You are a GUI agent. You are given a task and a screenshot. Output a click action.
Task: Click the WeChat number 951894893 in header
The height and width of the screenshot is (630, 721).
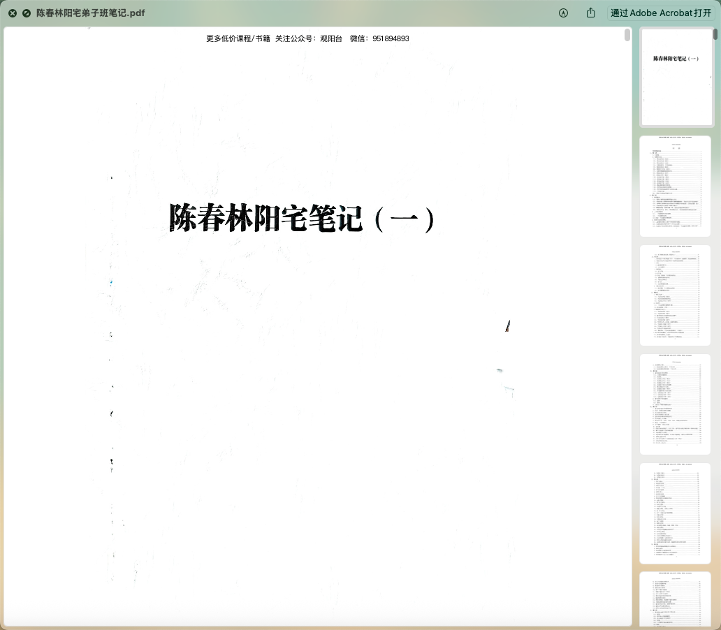[391, 39]
